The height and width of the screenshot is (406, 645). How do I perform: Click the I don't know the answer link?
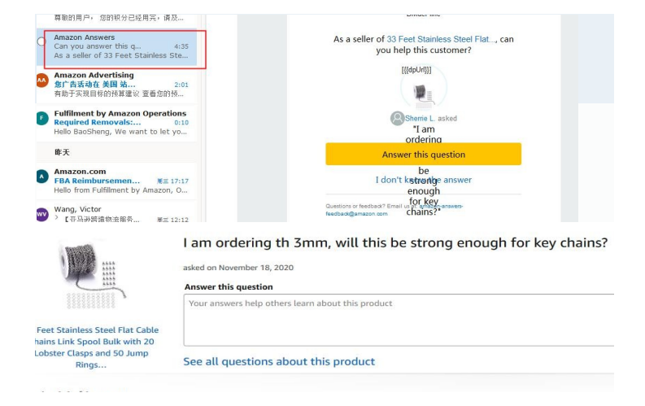[x=423, y=180]
